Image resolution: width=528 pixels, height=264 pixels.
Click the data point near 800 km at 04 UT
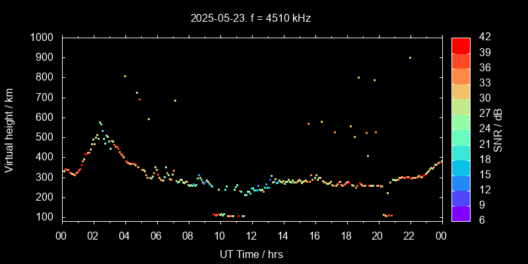(125, 77)
